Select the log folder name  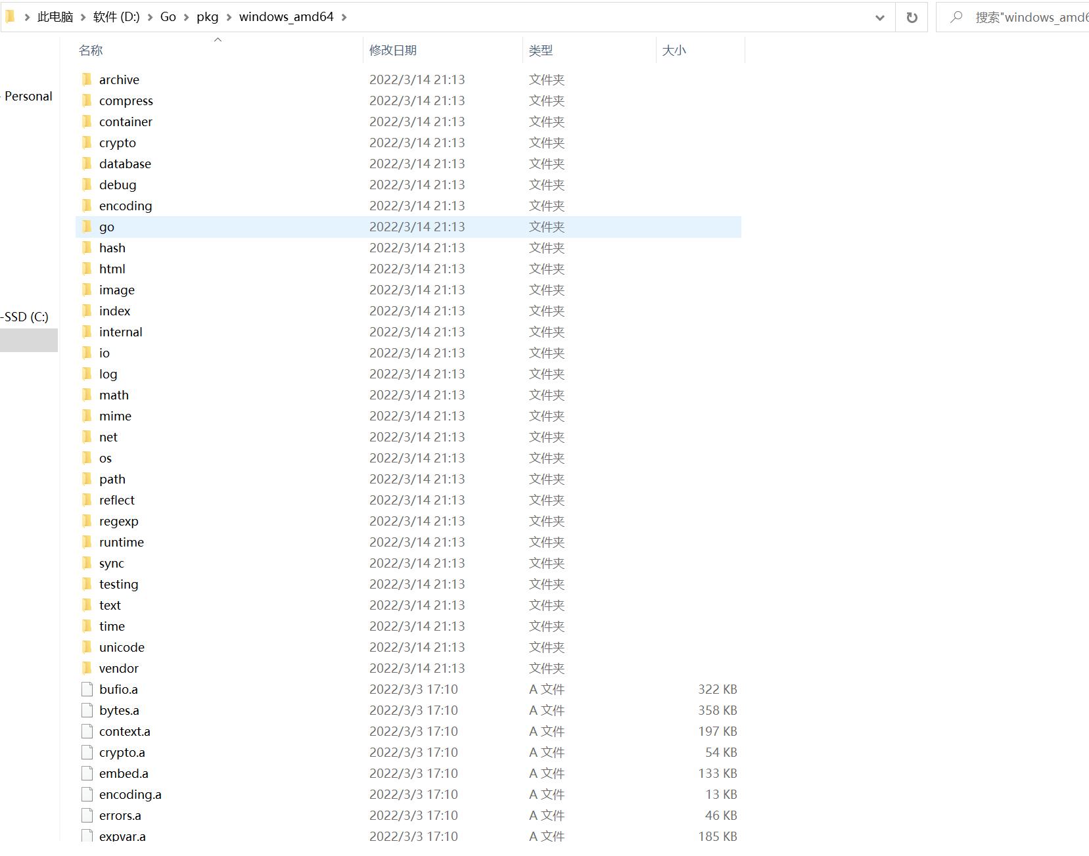pyautogui.click(x=108, y=374)
